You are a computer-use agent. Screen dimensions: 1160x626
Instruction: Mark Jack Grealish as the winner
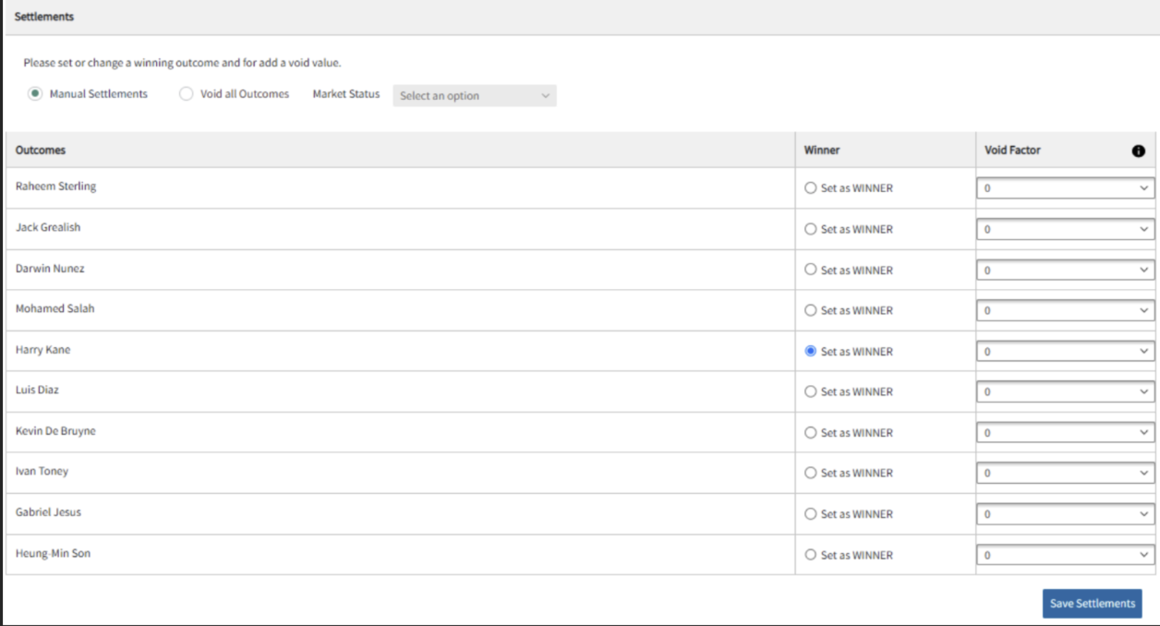coord(811,229)
